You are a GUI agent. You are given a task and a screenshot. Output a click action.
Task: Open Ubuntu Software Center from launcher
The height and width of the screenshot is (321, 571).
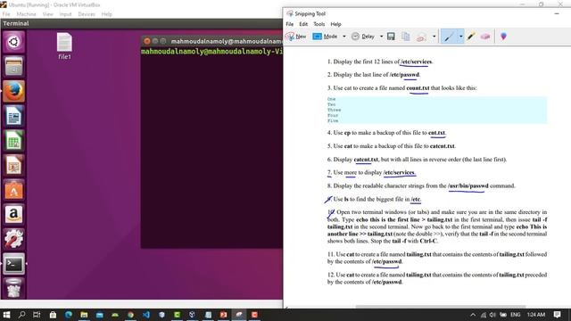pyautogui.click(x=14, y=190)
